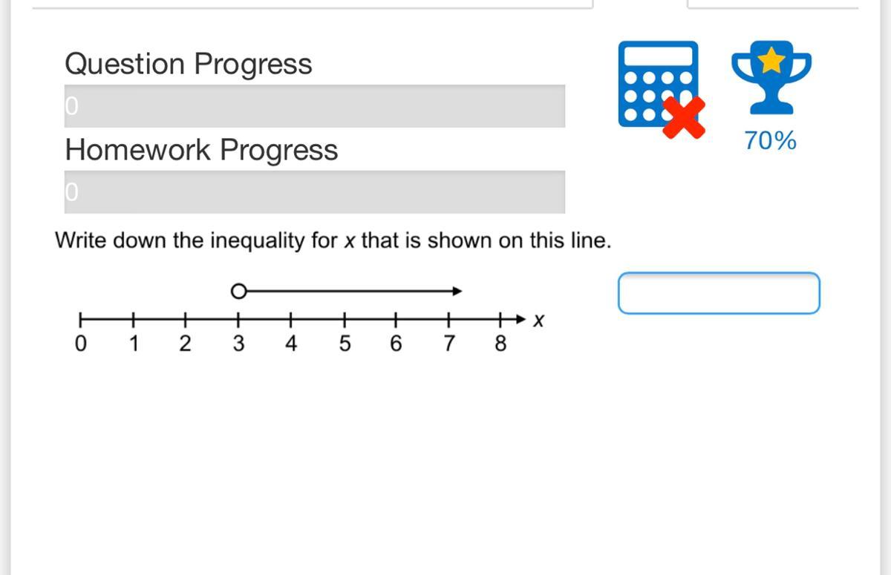Click the number 0 on the line

[81, 344]
